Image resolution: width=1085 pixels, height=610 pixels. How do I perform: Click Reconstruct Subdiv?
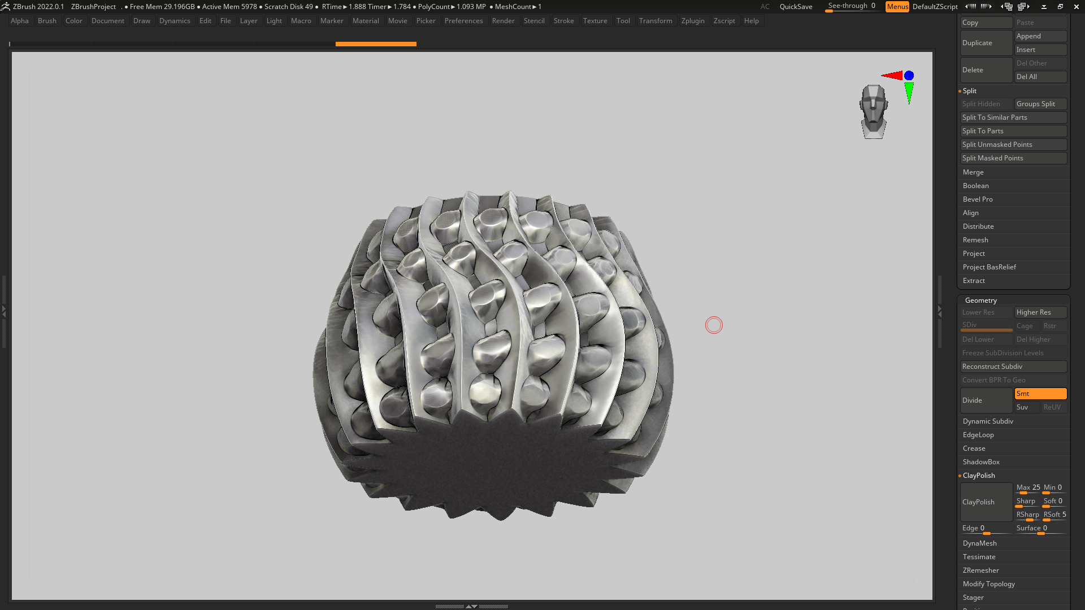[x=1013, y=367]
